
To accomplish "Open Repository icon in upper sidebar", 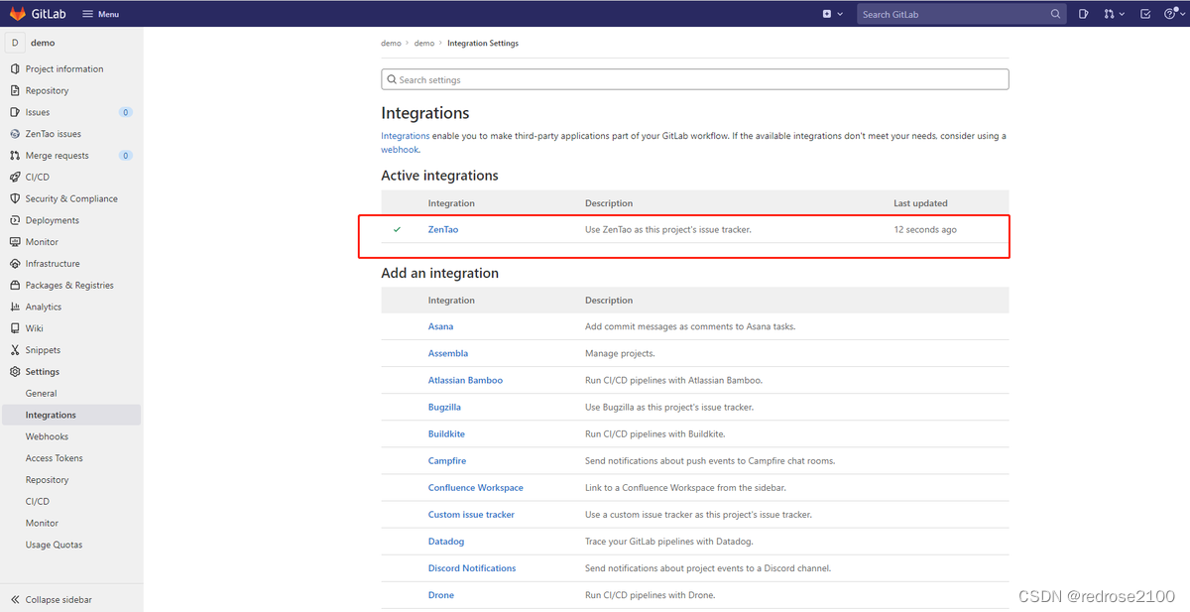I will 15,90.
